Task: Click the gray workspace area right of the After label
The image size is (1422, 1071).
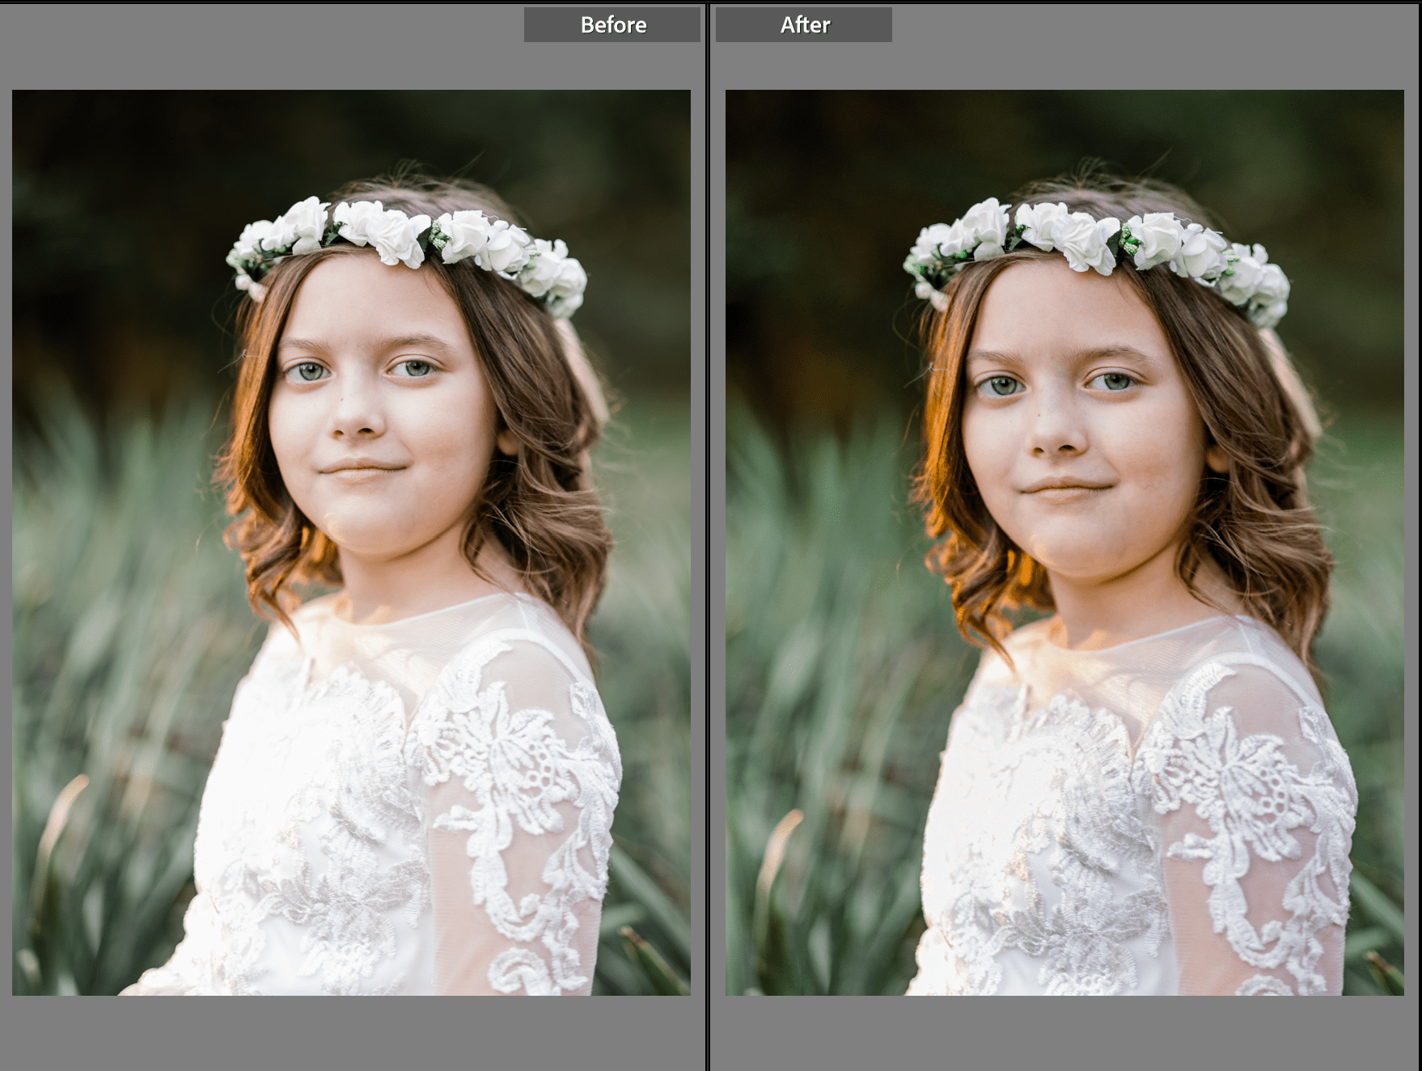Action: click(x=1132, y=25)
